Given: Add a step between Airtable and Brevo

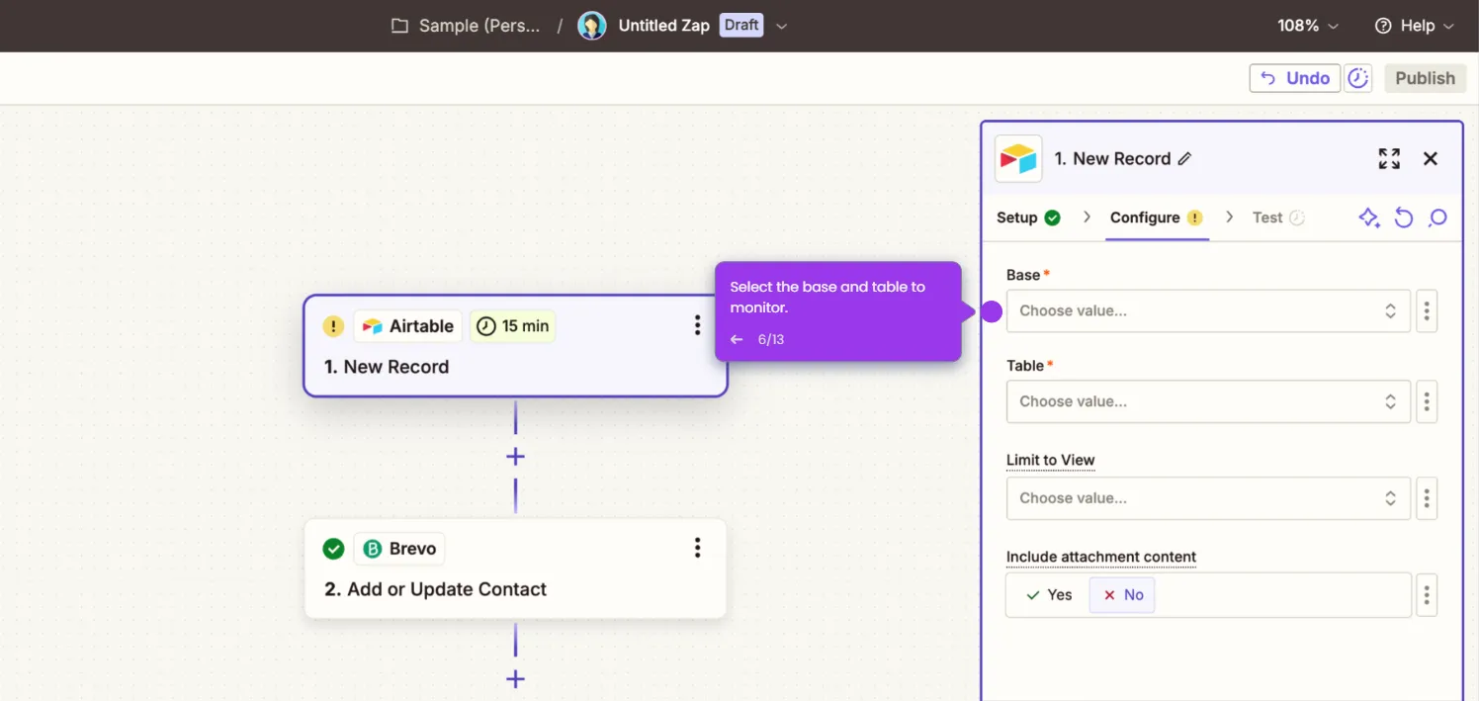Looking at the screenshot, I should 515,457.
